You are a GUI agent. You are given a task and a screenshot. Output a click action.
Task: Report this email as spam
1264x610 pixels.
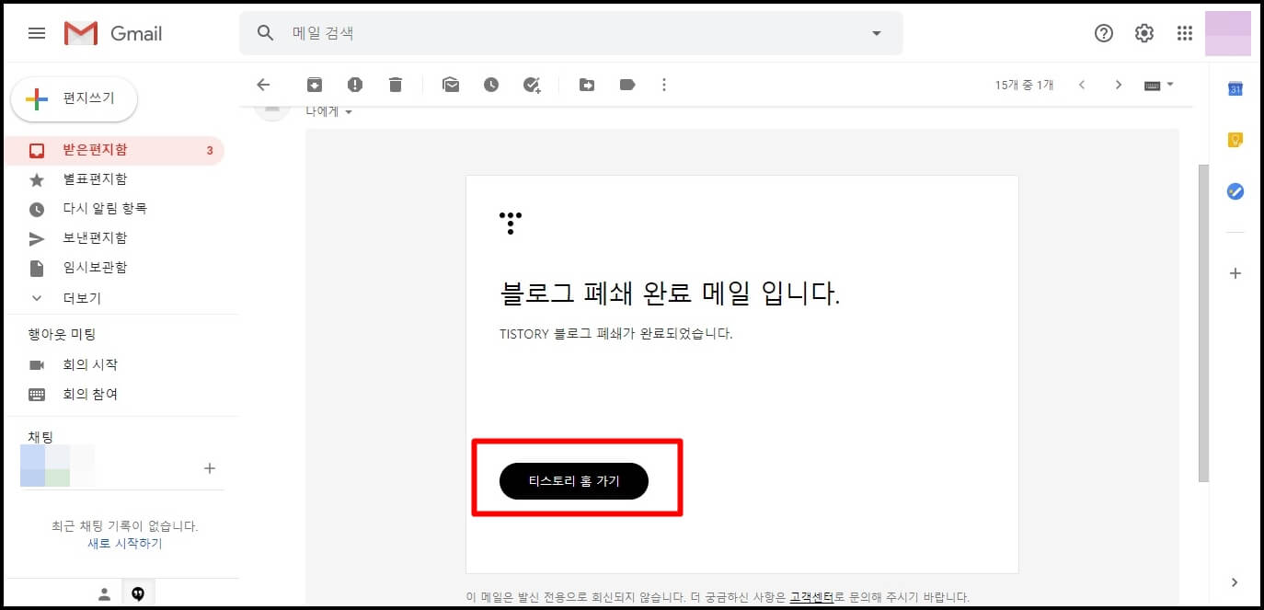coord(355,85)
